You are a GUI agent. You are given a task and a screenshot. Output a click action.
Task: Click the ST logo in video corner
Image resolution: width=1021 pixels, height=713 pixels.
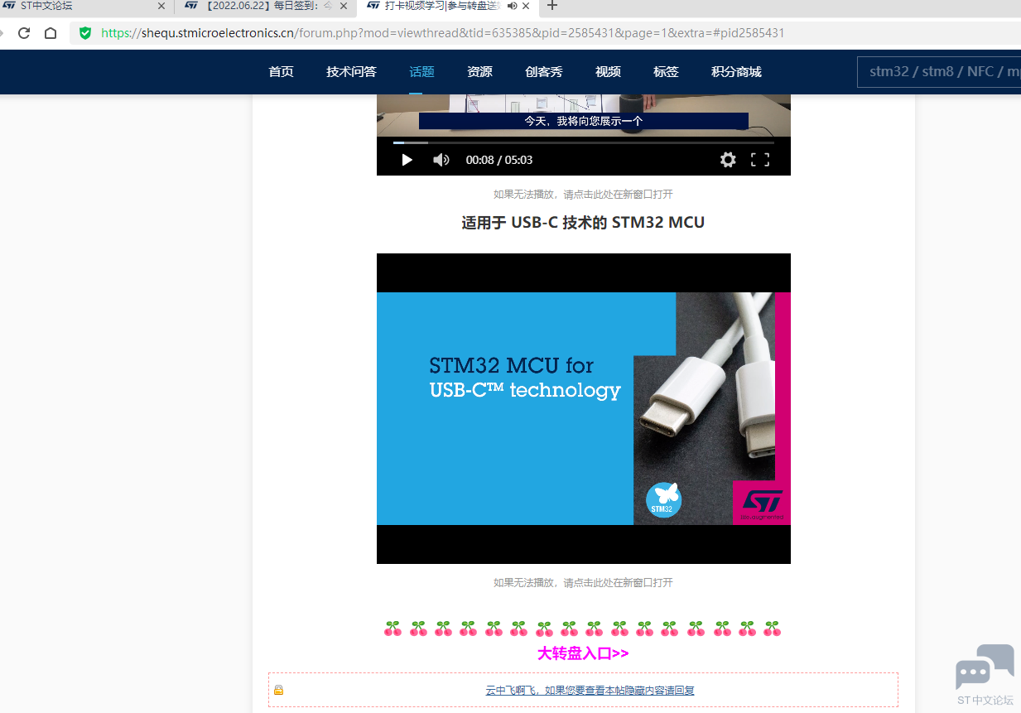(x=762, y=502)
